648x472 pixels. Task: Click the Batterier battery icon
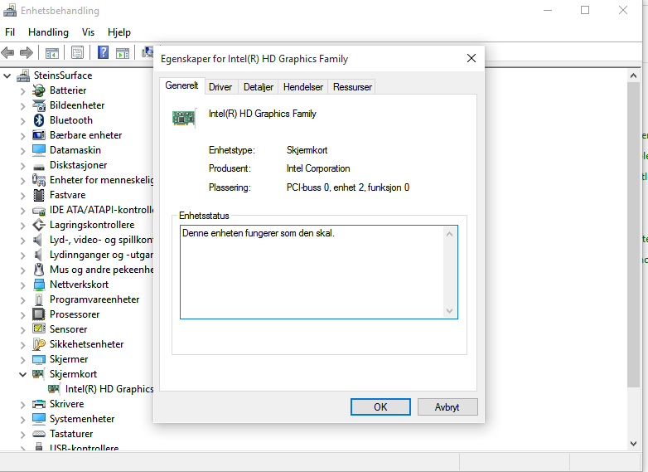tap(39, 90)
